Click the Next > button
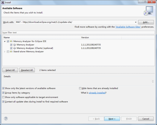The height and width of the screenshot is (125, 157). click(112, 119)
